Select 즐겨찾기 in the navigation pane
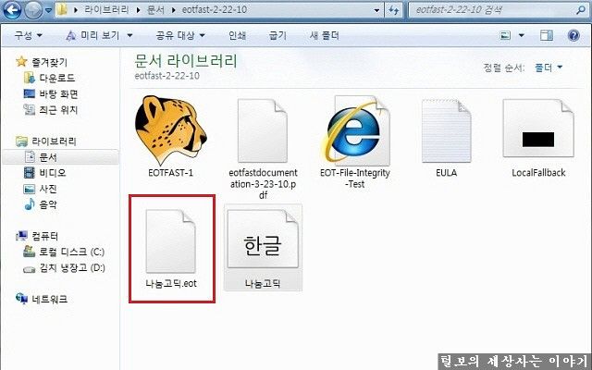The image size is (592, 370). tap(49, 62)
